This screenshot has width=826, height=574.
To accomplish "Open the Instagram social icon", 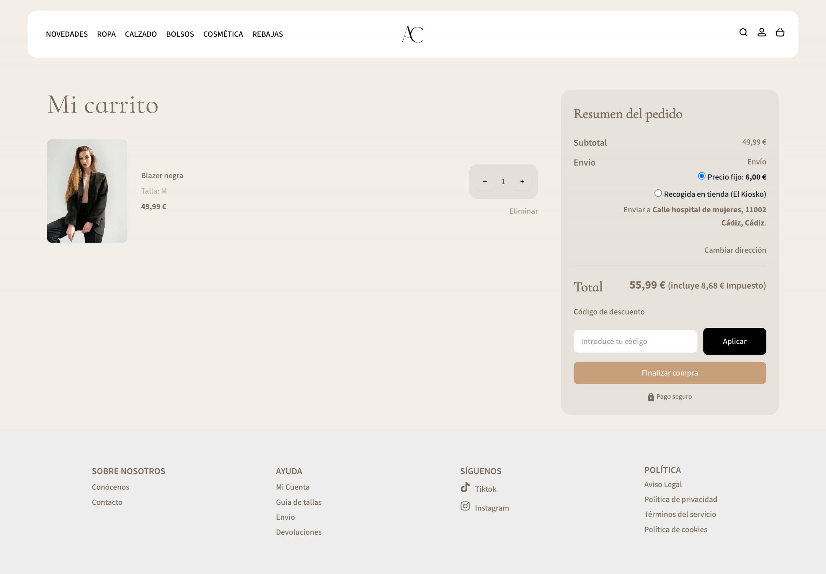I will 465,506.
